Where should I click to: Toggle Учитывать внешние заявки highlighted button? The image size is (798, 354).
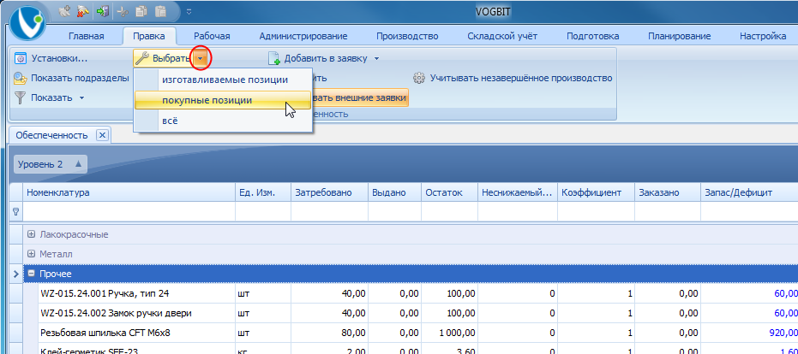[x=360, y=97]
